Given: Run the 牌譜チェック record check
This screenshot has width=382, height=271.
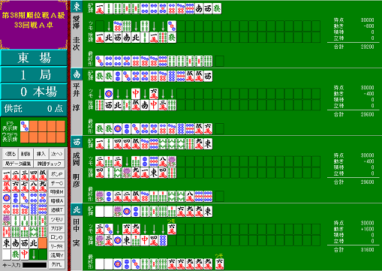Looking at the screenshot, I should coord(49,164).
